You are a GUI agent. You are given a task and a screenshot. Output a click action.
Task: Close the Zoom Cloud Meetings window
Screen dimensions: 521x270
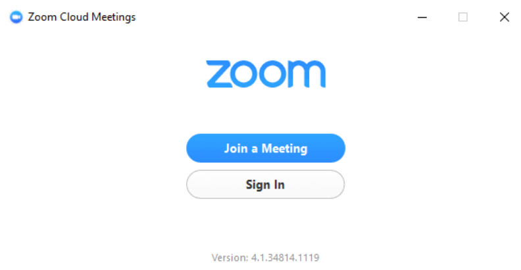(x=505, y=17)
